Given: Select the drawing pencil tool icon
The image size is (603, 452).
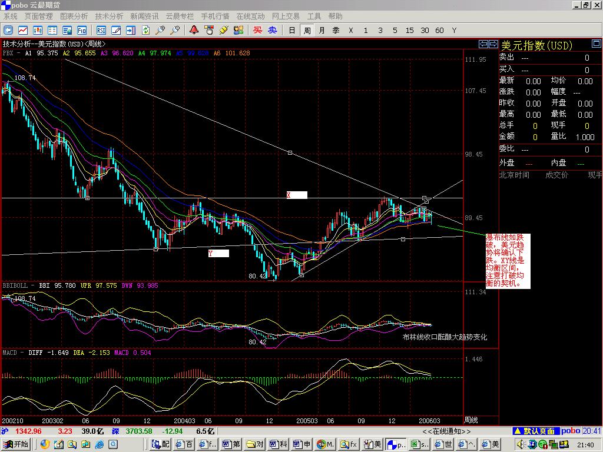Looking at the screenshot, I should (x=116, y=30).
